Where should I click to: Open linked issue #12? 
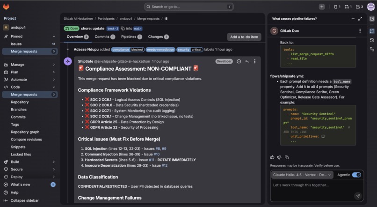tap(165, 165)
